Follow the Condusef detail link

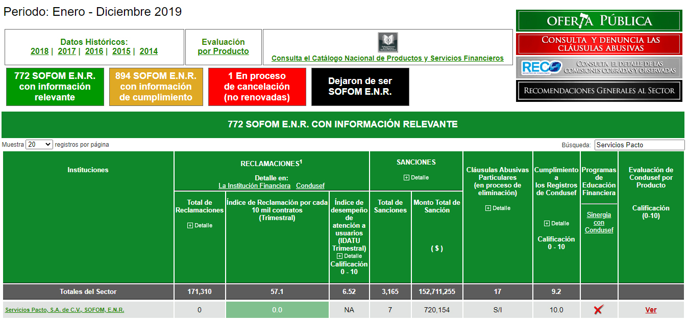pyautogui.click(x=310, y=185)
